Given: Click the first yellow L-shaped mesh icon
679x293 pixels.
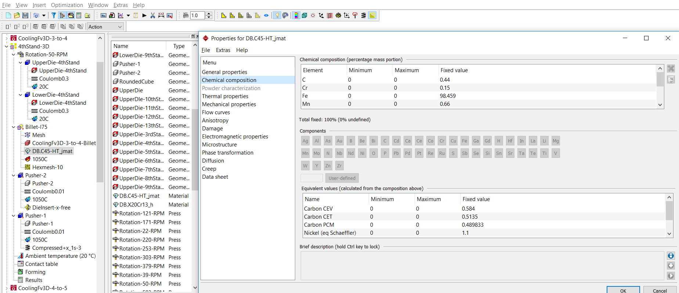Looking at the screenshot, I should (x=224, y=15).
